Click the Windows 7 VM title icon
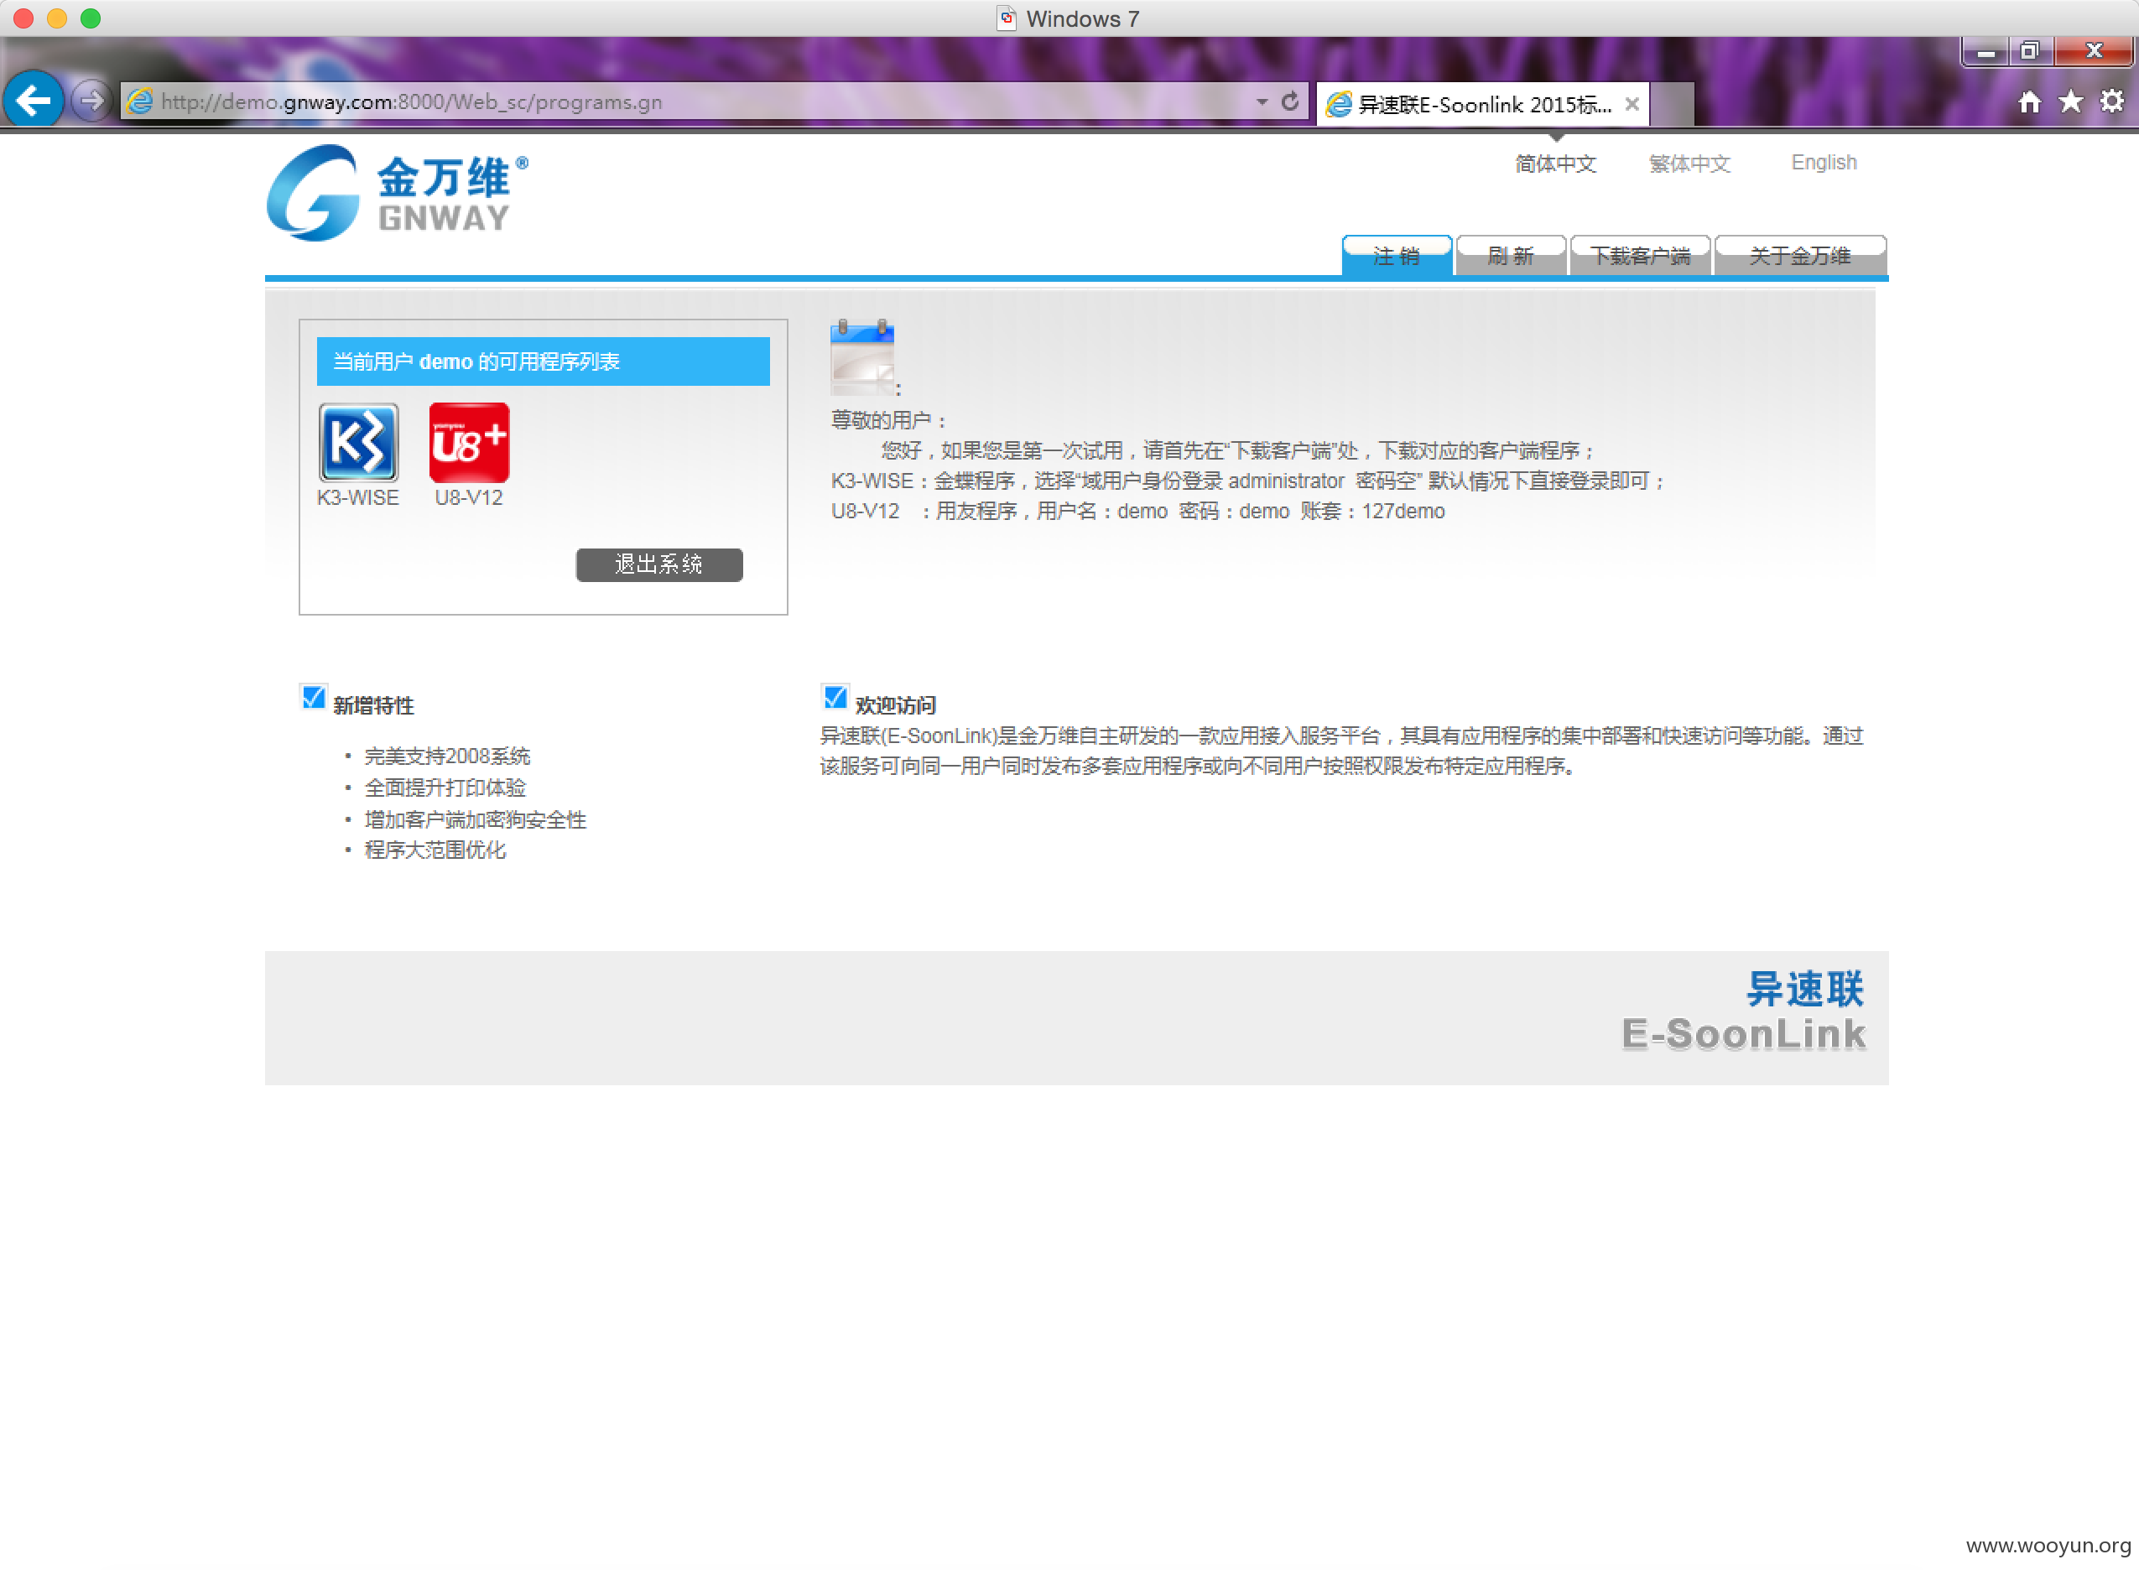 point(1007,18)
